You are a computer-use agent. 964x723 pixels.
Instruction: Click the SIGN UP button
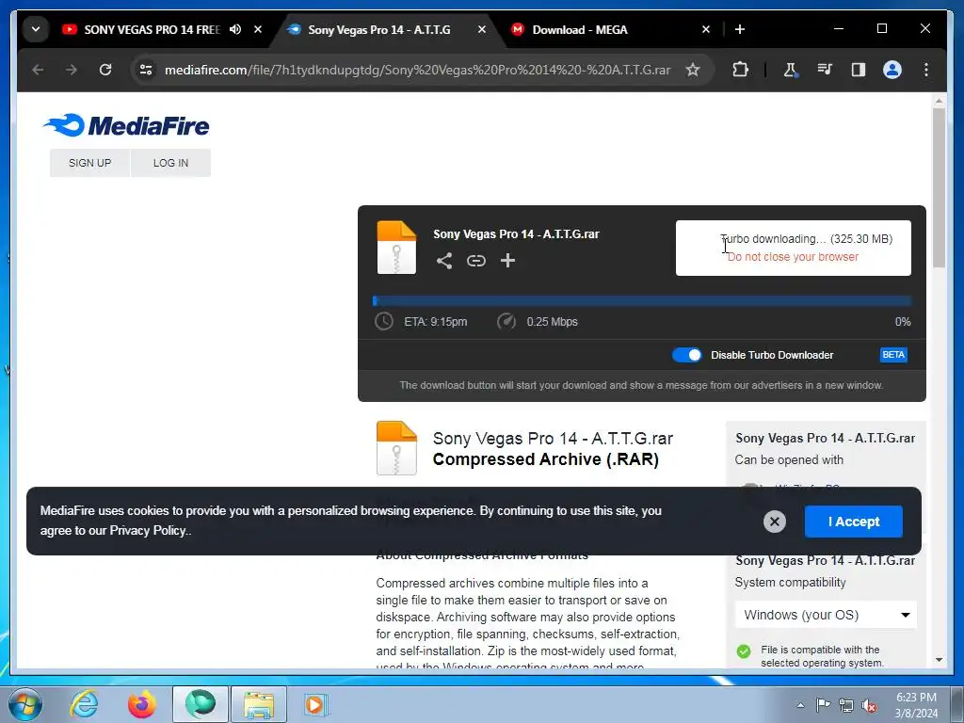click(x=89, y=163)
